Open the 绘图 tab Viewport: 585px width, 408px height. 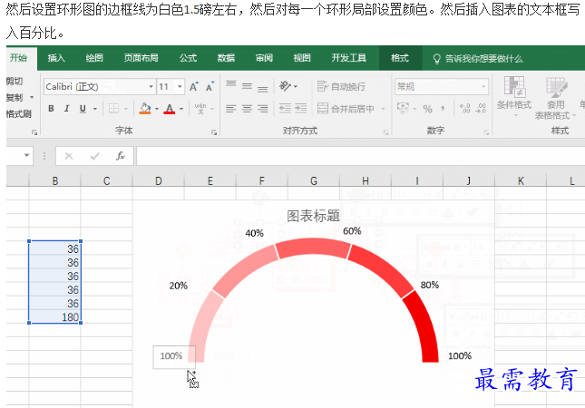pos(94,58)
